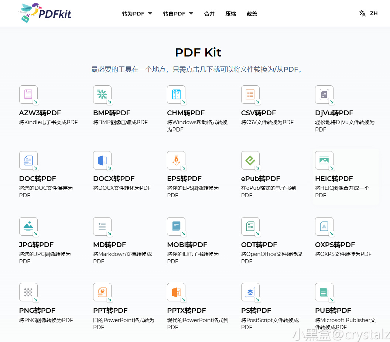Viewport: 390px width, 342px height.
Task: Click the ePub转PDF icon
Action: point(250,160)
